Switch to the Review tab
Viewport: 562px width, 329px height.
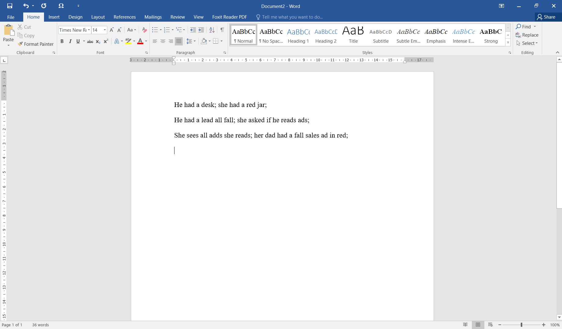pyautogui.click(x=178, y=17)
